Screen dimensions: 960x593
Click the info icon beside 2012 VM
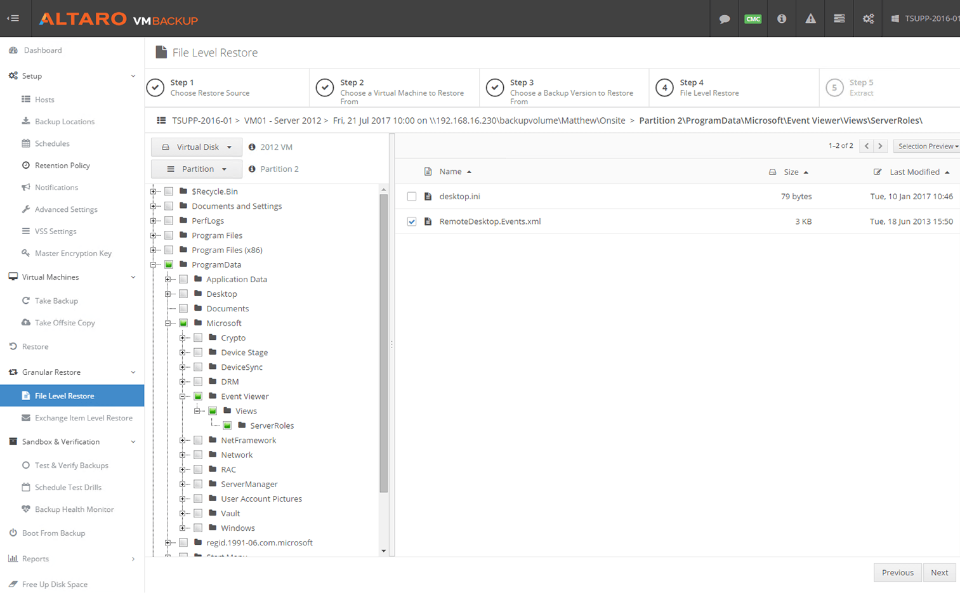click(252, 147)
